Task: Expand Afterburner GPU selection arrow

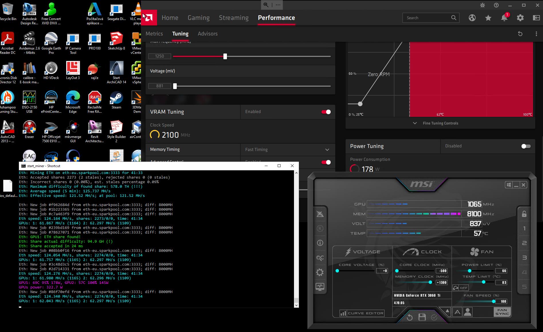Action: click(x=447, y=311)
